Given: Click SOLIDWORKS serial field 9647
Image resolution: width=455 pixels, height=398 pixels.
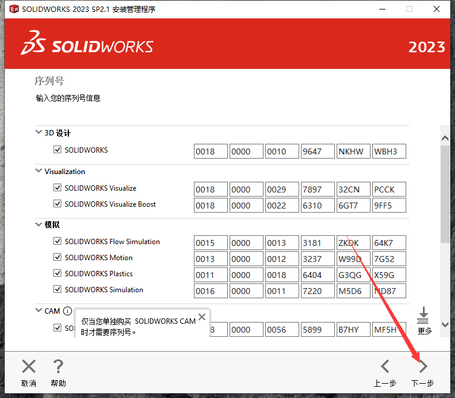Looking at the screenshot, I should click(318, 151).
